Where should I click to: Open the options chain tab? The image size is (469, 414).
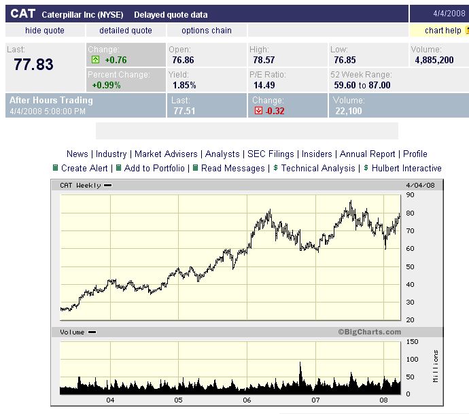[x=207, y=31]
